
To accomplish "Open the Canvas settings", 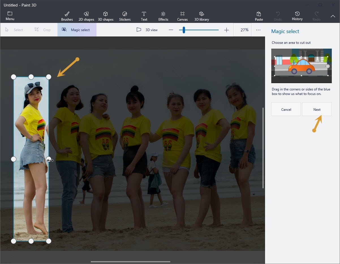I will click(x=182, y=16).
